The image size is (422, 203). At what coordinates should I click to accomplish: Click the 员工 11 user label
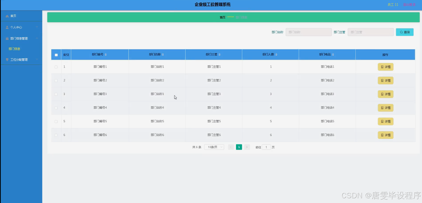[393, 5]
